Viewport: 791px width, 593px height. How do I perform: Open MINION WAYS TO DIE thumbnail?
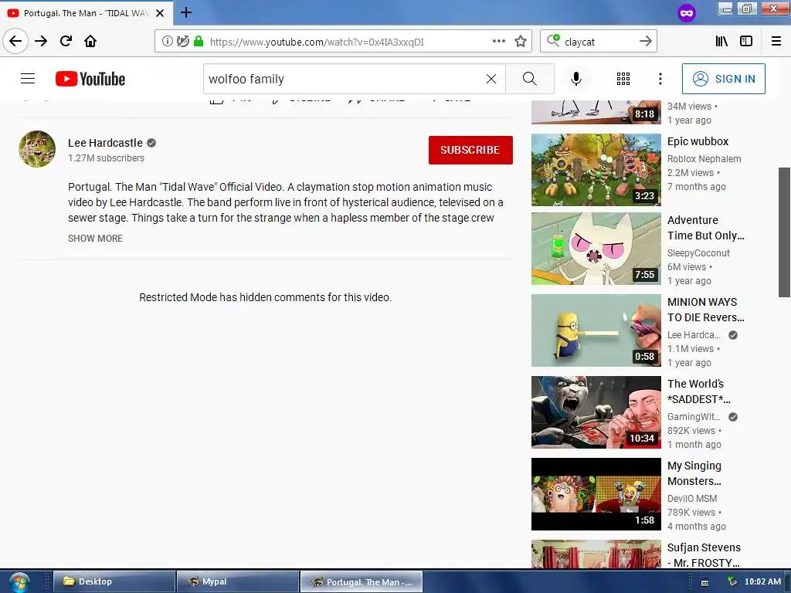point(596,330)
